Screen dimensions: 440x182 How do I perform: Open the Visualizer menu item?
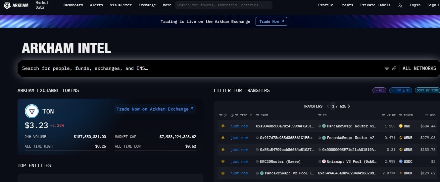[x=121, y=5]
